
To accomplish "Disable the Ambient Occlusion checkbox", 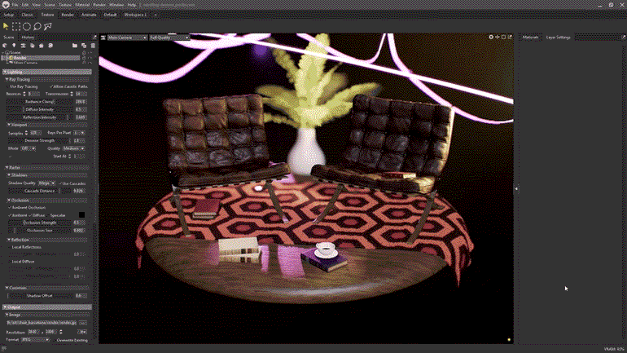I will point(7,207).
